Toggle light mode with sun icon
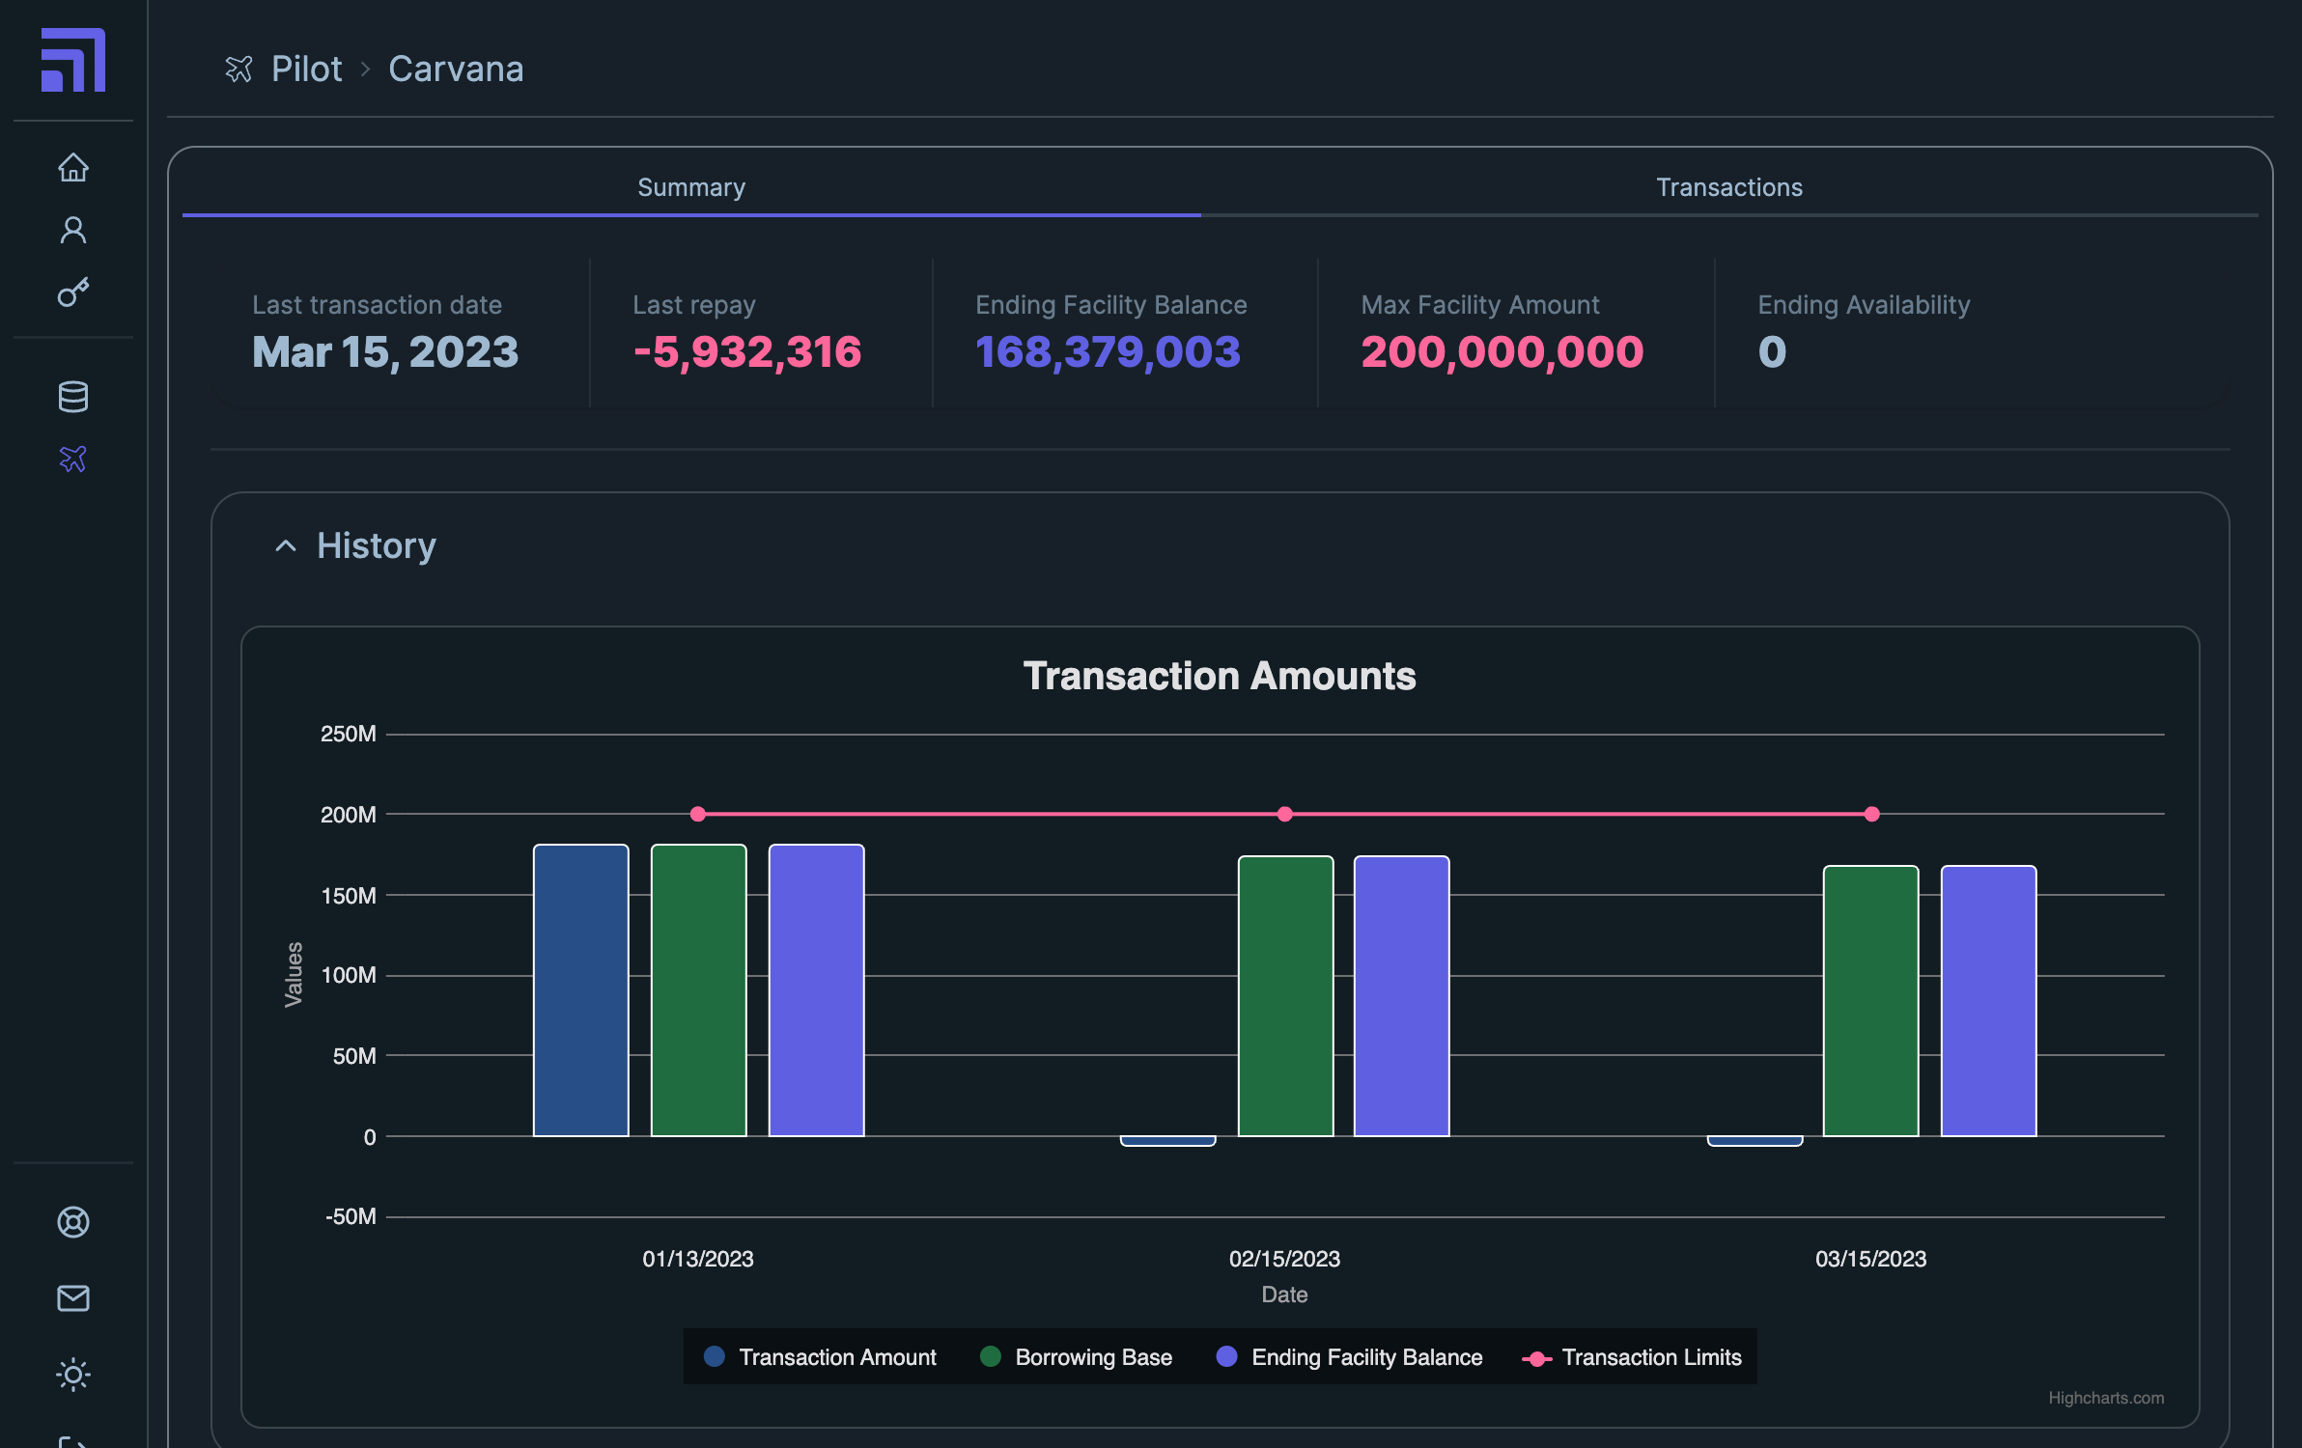Image resolution: width=2302 pixels, height=1448 pixels. coord(73,1374)
